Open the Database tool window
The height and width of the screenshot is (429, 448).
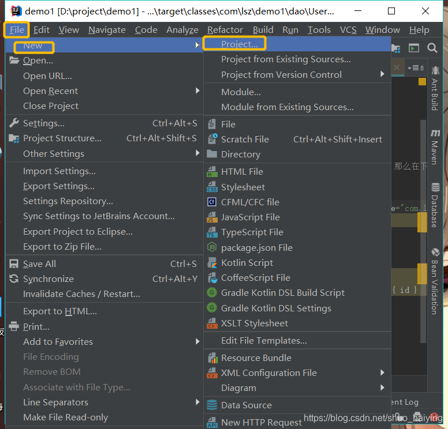pos(435,205)
